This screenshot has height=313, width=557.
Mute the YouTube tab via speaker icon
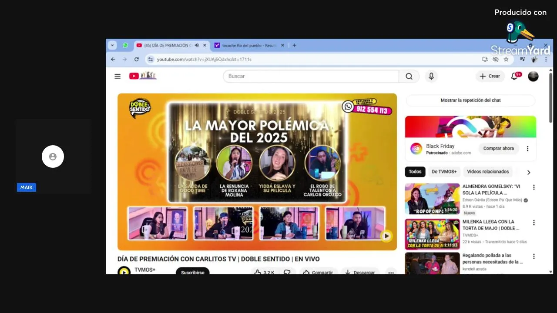tap(197, 45)
